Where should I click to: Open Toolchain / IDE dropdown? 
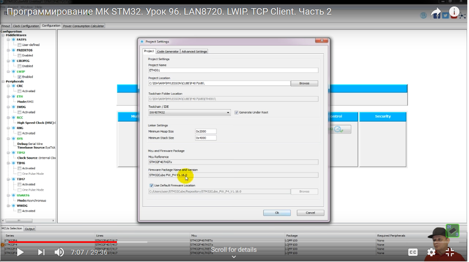click(x=189, y=112)
